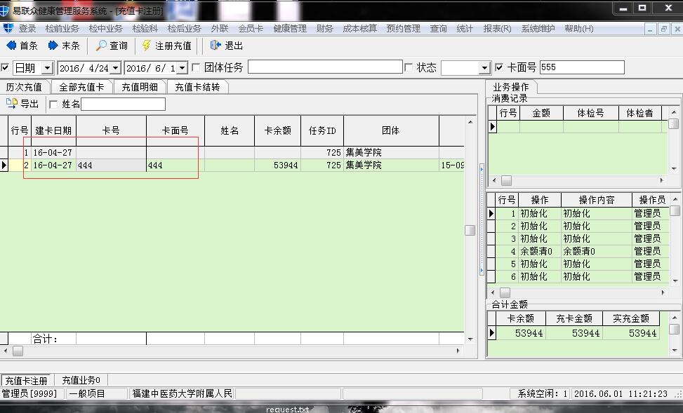Open 注册充值 lightning action
The height and width of the screenshot is (413, 683).
click(x=167, y=46)
